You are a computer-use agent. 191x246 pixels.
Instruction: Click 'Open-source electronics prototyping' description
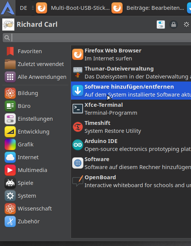pos(138,149)
